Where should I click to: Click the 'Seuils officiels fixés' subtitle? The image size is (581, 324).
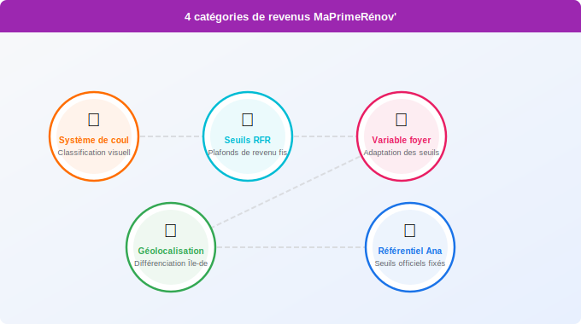(410, 263)
